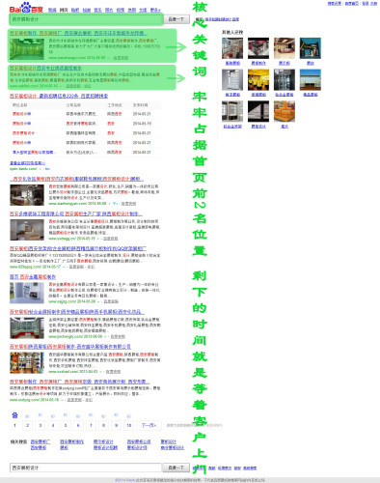Open the first green-highlighted search result title
The width and height of the screenshot is (380, 483).
78,33
